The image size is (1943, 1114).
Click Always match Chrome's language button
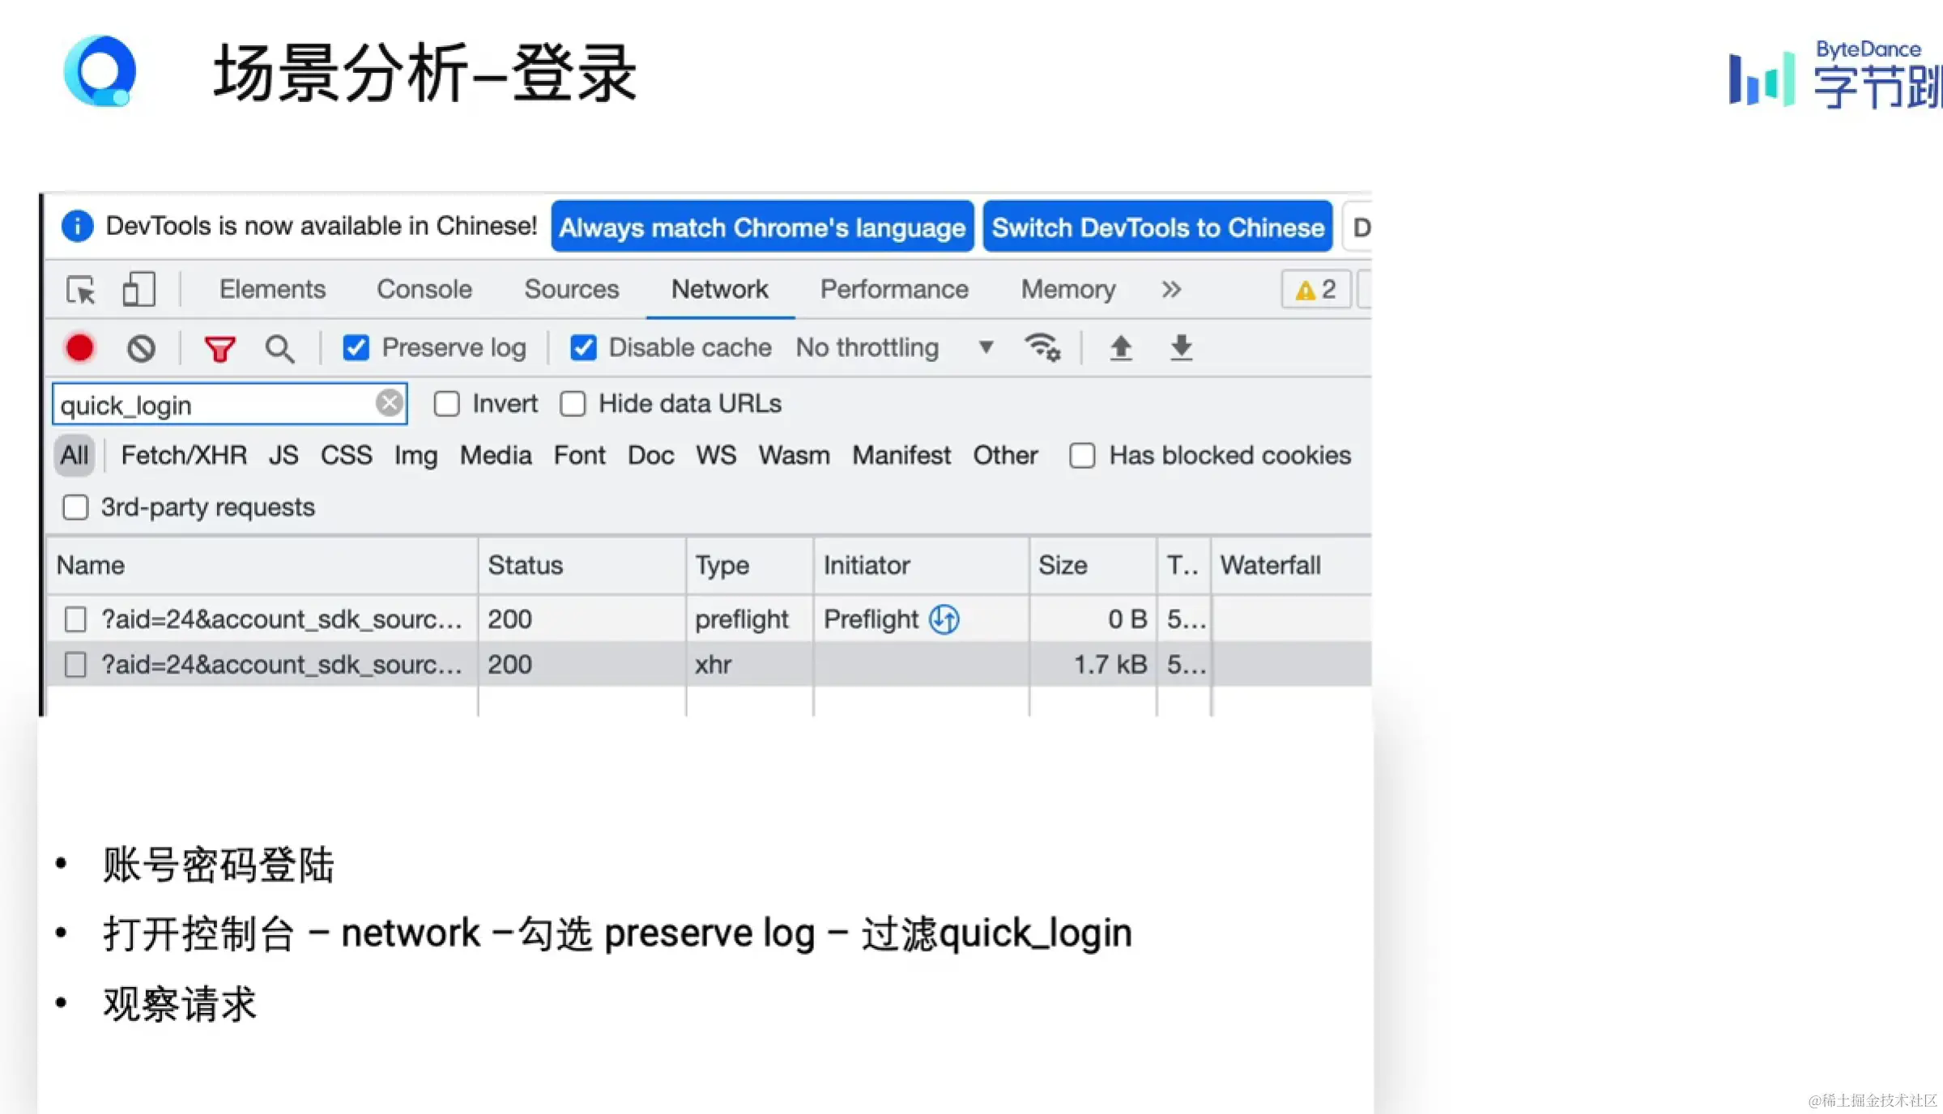tap(761, 227)
